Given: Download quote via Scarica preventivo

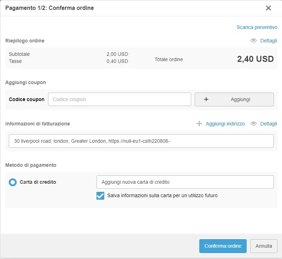Looking at the screenshot, I should click(257, 27).
